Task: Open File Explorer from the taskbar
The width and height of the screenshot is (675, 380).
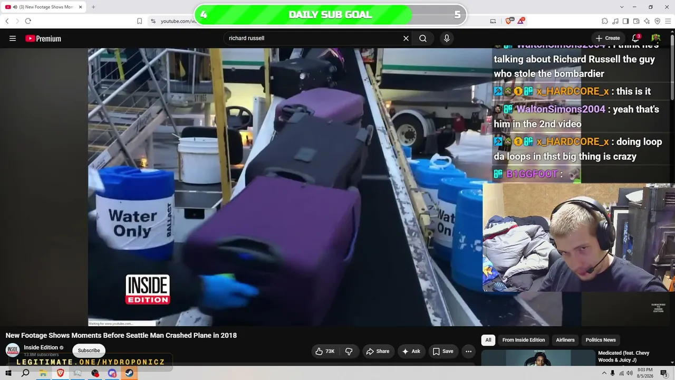Action: pyautogui.click(x=43, y=373)
